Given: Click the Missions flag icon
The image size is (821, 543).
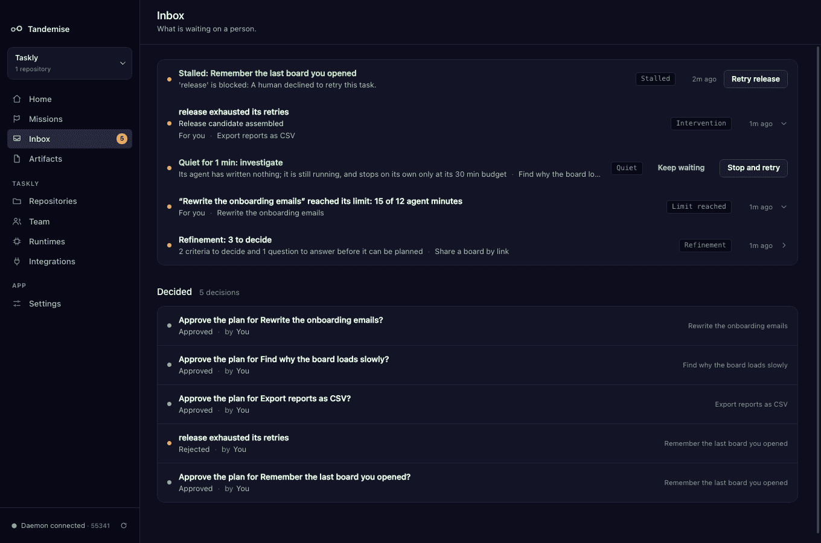Looking at the screenshot, I should [17, 119].
